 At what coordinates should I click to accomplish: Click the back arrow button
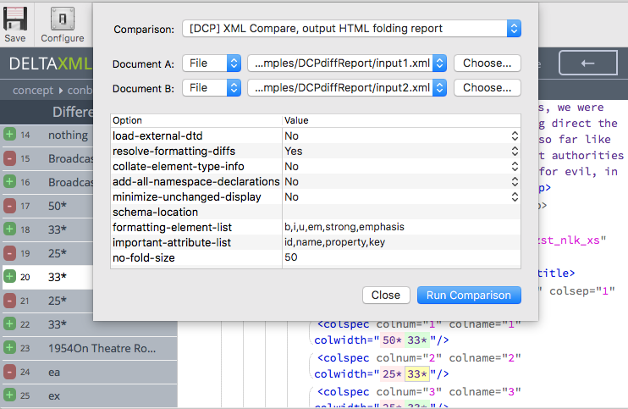pyautogui.click(x=587, y=64)
